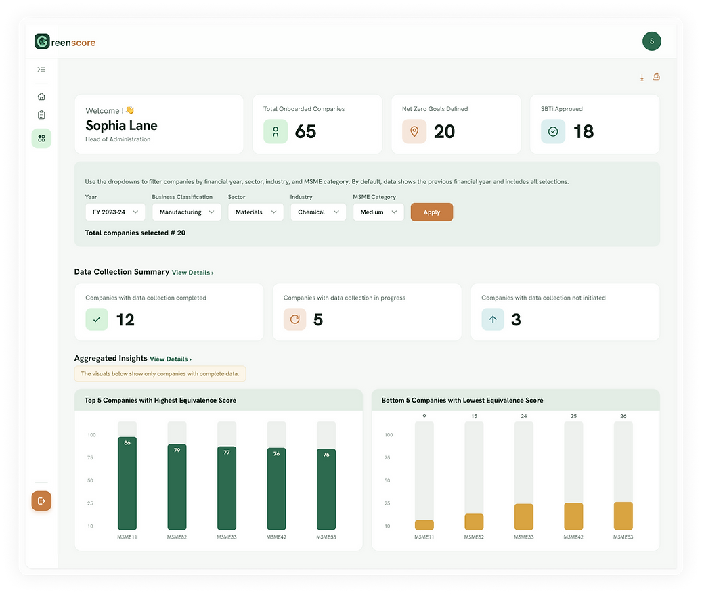This screenshot has height=594, width=702.
Task: Click the SBTi Approved value 18
Action: click(584, 131)
